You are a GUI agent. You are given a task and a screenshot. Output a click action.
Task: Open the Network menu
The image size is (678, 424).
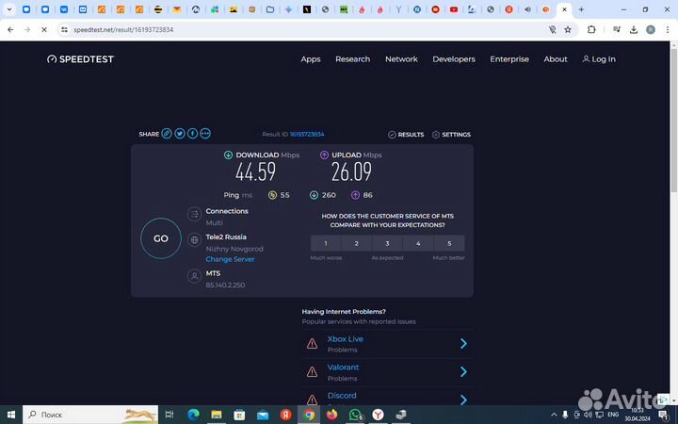[x=401, y=59]
